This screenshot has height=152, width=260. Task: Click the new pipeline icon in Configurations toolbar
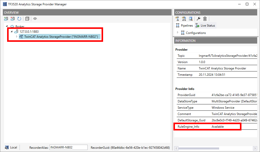click(177, 19)
